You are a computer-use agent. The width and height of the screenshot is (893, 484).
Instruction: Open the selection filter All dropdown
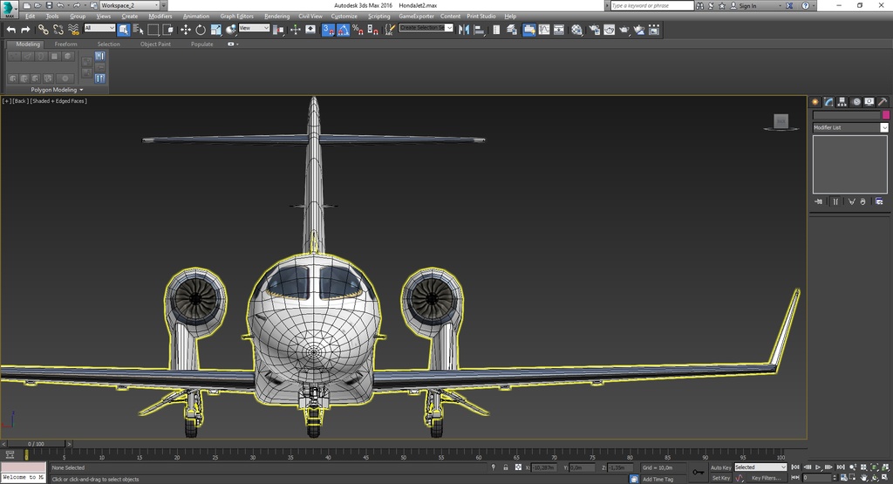point(99,28)
